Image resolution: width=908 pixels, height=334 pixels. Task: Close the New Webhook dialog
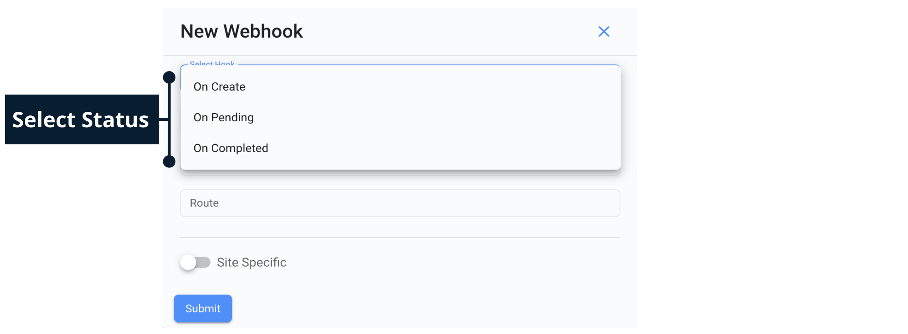(x=603, y=32)
